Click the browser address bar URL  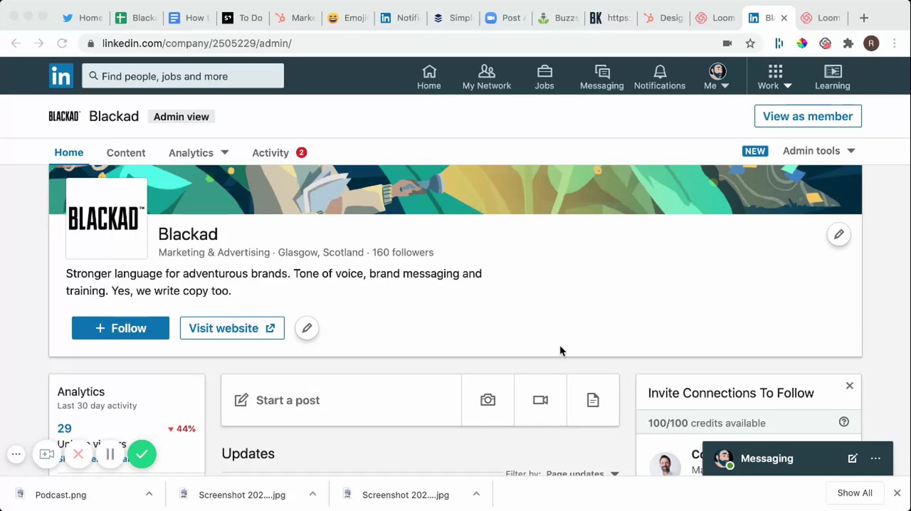[197, 43]
